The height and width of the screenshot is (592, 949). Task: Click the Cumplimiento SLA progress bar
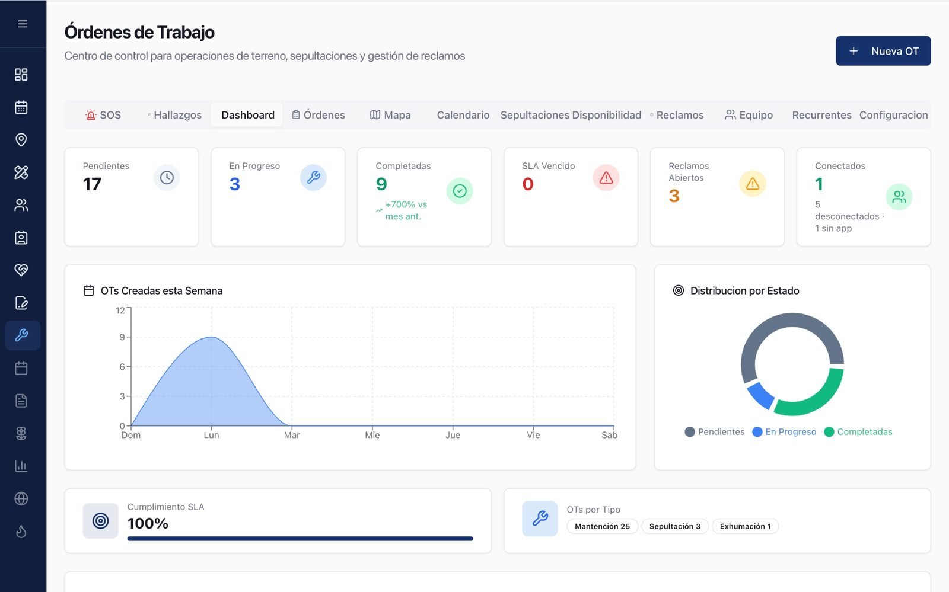[x=300, y=539]
